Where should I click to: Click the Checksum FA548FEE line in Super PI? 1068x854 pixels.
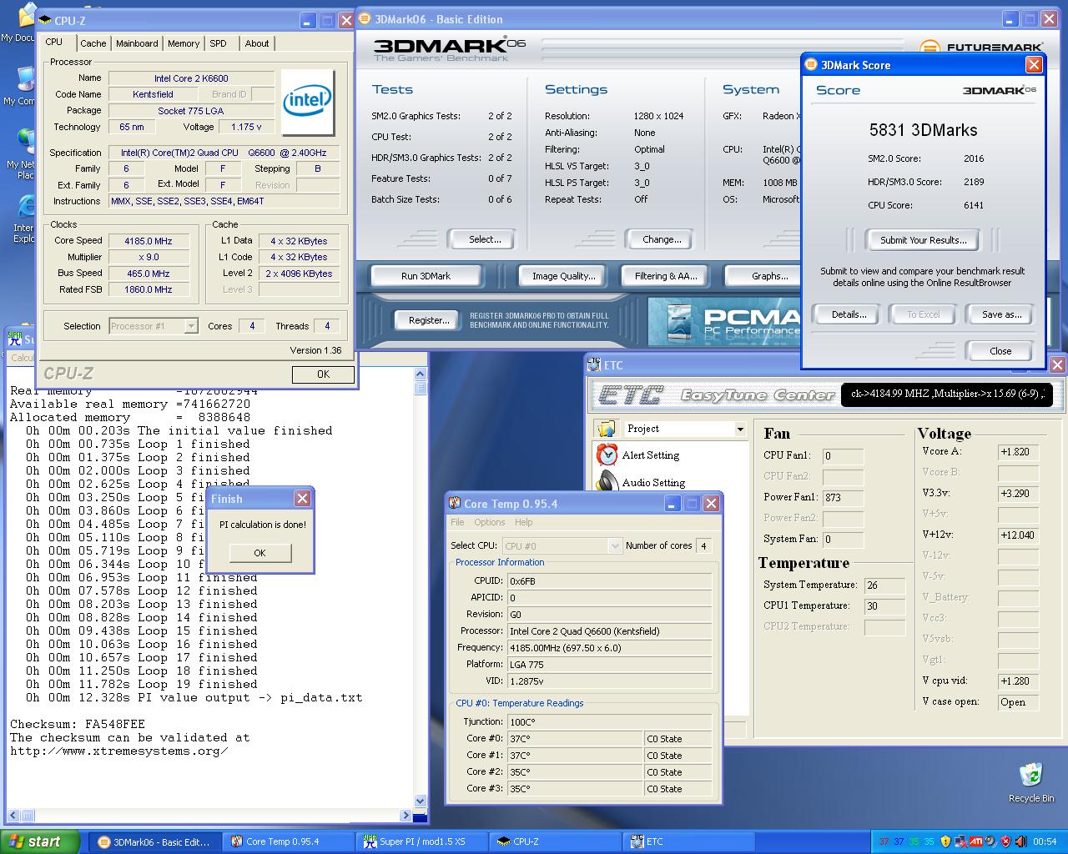pyautogui.click(x=78, y=725)
